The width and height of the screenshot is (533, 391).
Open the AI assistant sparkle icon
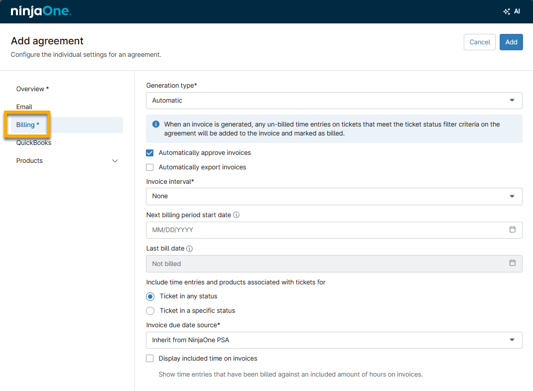click(507, 11)
